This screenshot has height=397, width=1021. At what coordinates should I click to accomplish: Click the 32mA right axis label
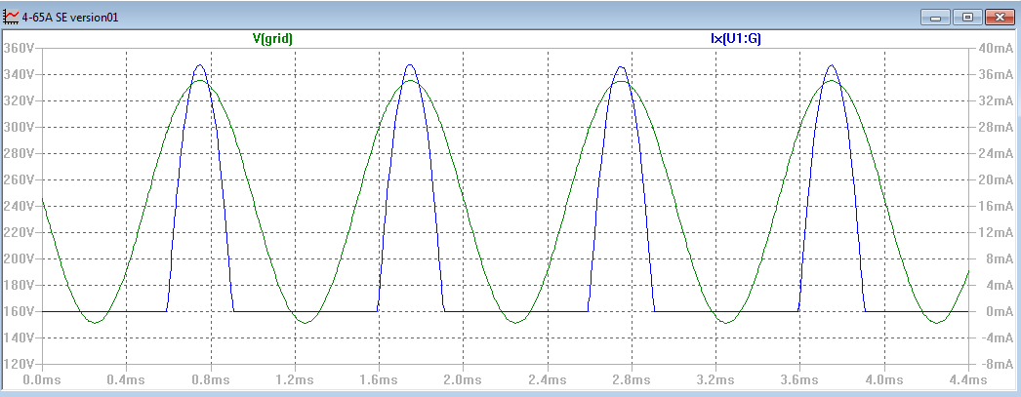[x=995, y=100]
